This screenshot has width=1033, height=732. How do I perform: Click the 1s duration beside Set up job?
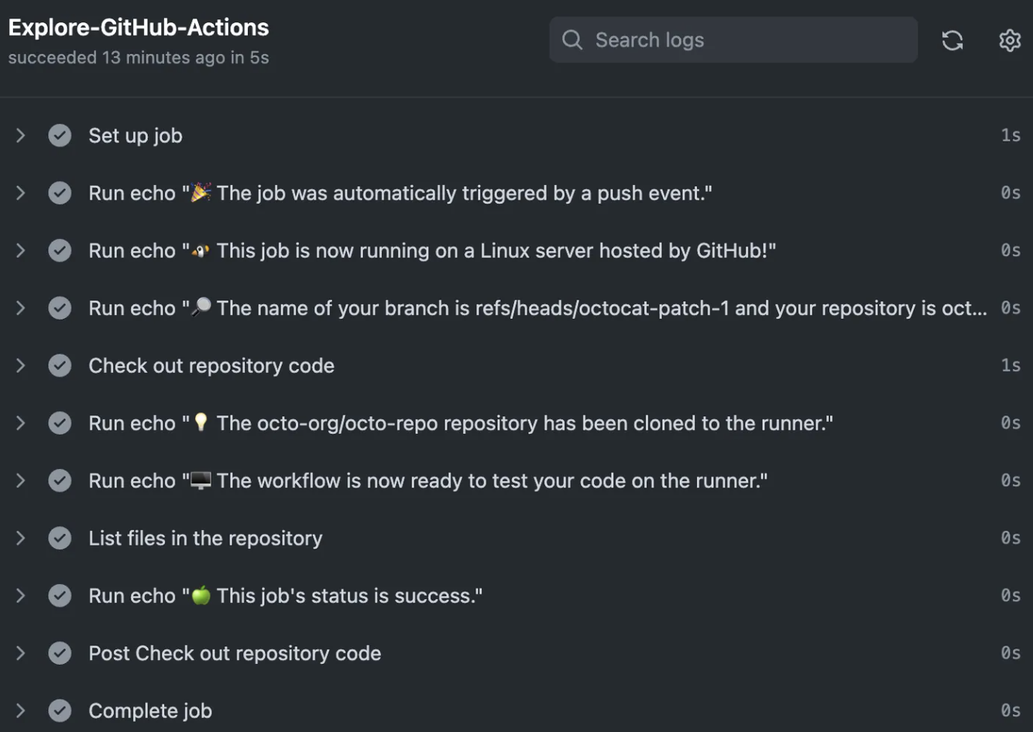1011,135
